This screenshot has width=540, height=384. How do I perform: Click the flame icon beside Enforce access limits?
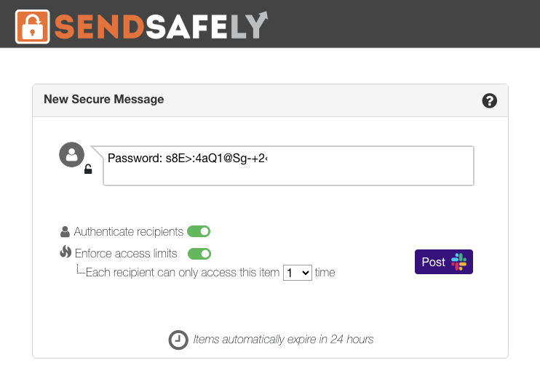point(65,253)
